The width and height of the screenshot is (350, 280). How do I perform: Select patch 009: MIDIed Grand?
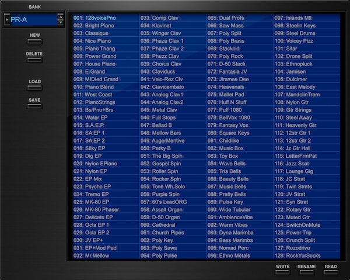tap(106, 79)
